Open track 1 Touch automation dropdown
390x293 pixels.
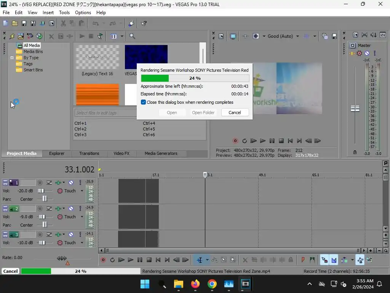(82, 191)
